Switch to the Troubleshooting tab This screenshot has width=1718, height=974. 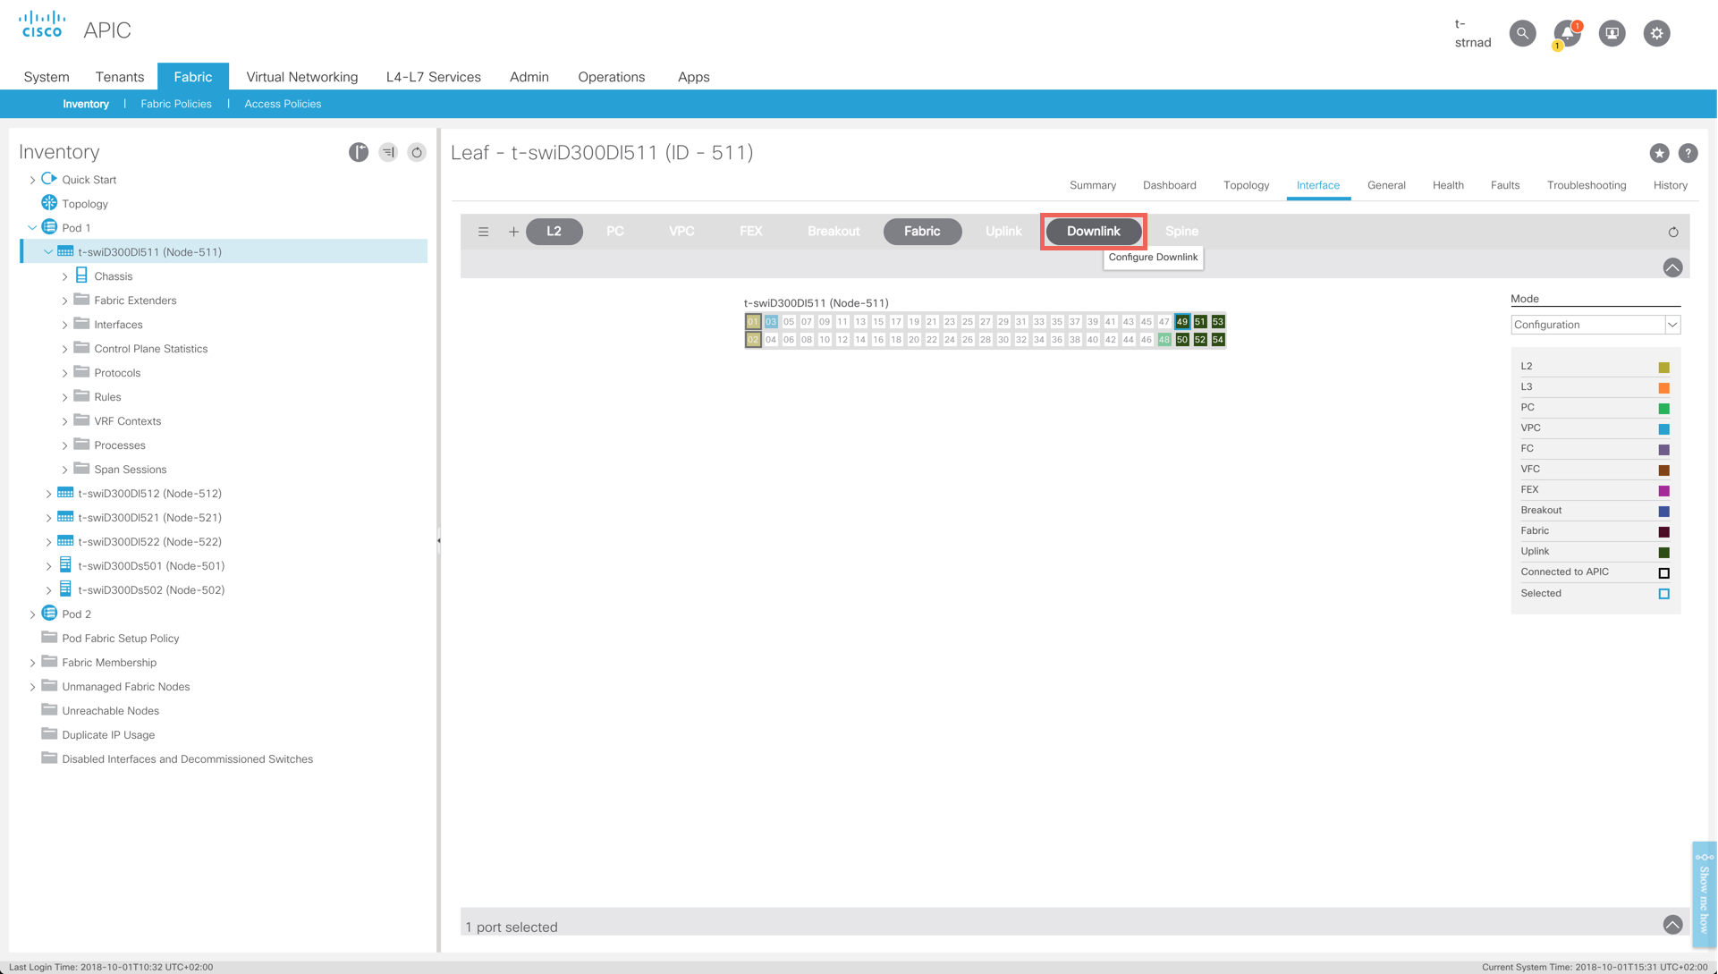pos(1587,185)
